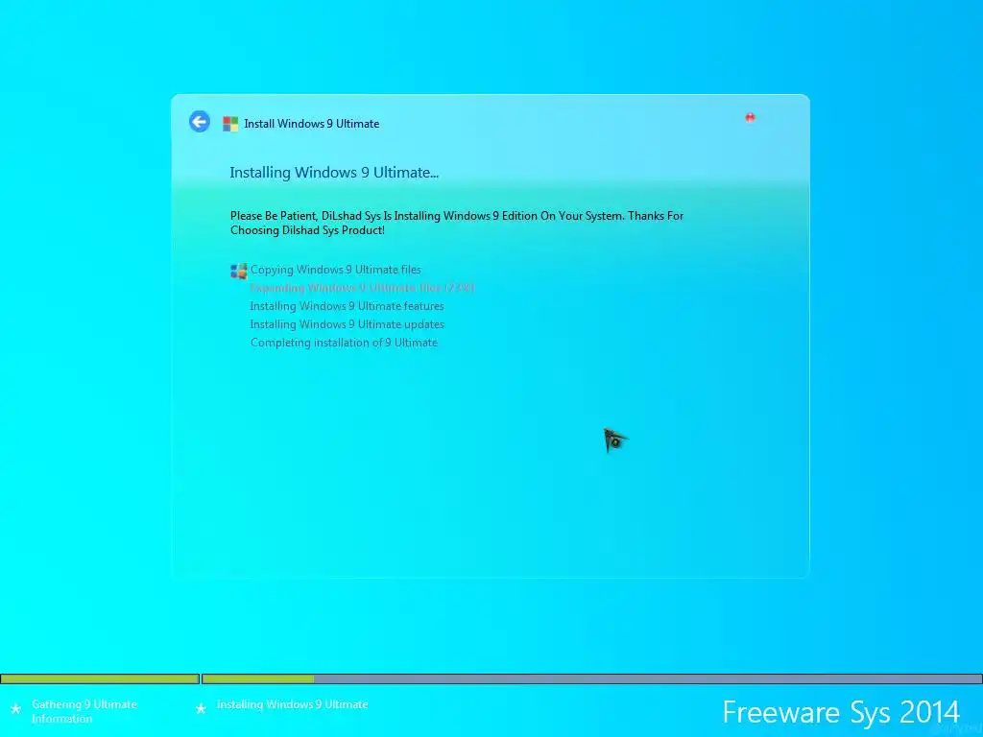Select 'Installing Windows 9 Ultimate updates' step
983x737 pixels.
tap(347, 324)
